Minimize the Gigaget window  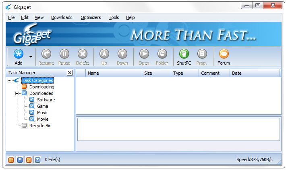coord(247,6)
